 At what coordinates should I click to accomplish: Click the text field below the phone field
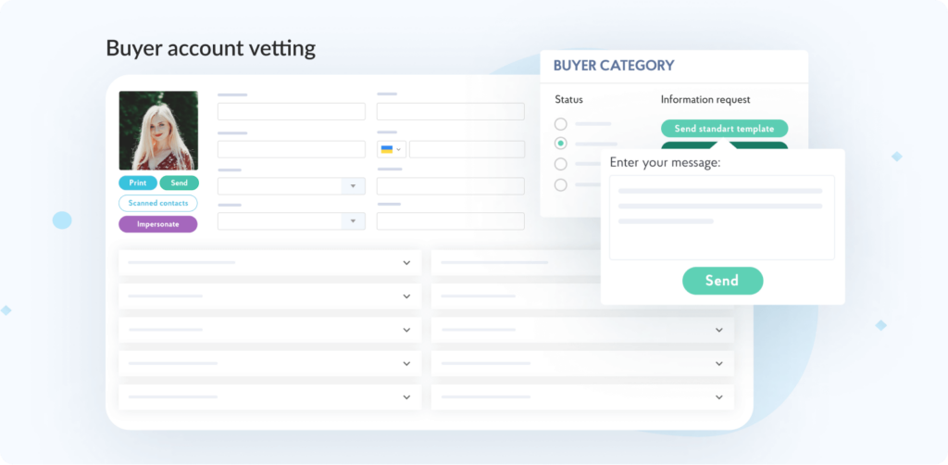click(451, 186)
